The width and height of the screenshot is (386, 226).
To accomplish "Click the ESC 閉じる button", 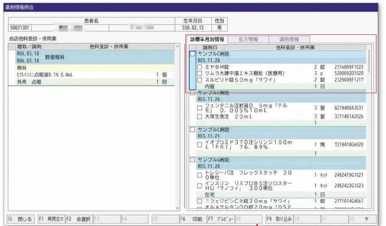I will pos(21,219).
